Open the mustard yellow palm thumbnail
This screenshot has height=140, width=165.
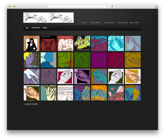point(133,60)
